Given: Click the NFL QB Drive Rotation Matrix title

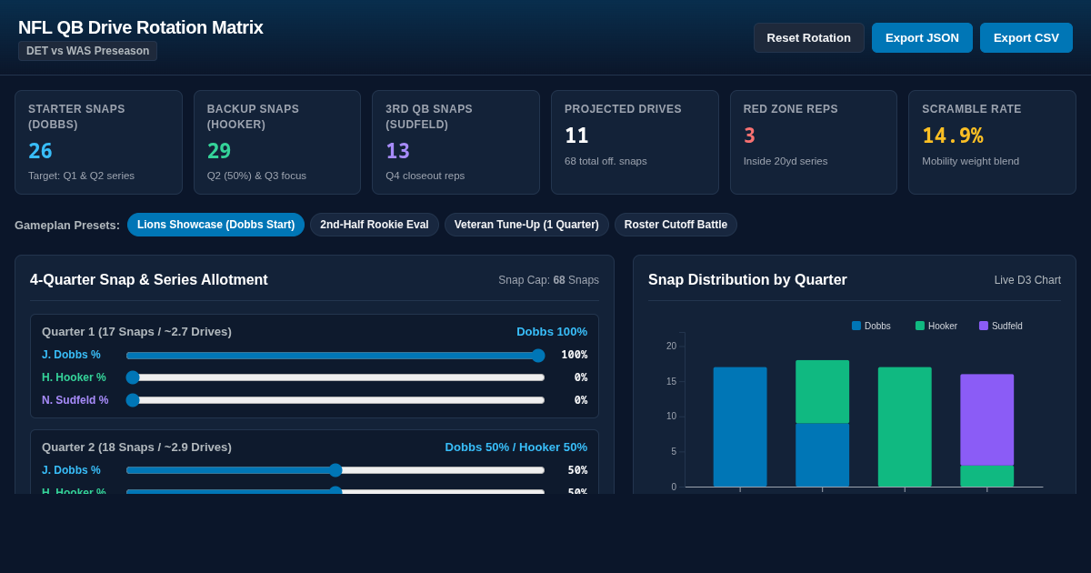Looking at the screenshot, I should (x=141, y=27).
